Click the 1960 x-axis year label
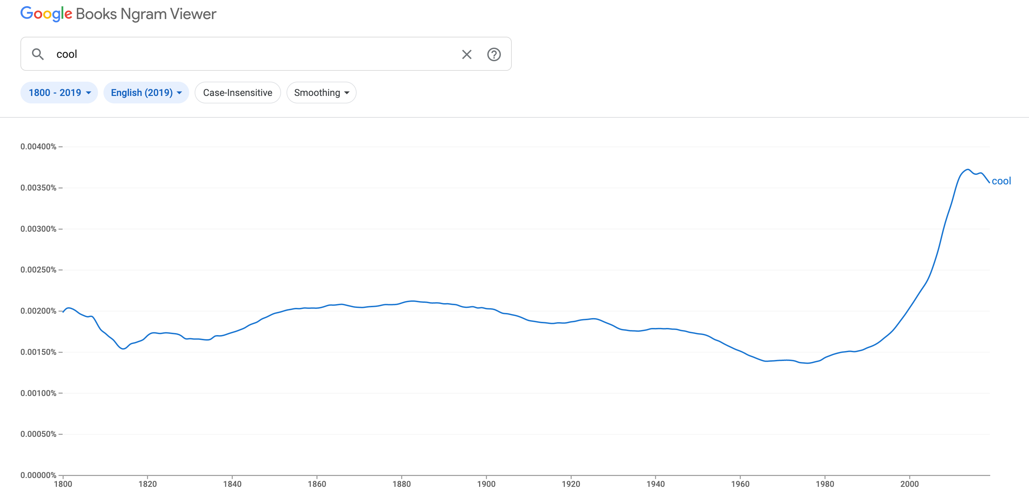The width and height of the screenshot is (1029, 494). (740, 484)
